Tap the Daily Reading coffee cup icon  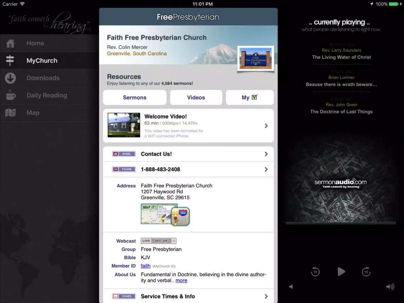pyautogui.click(x=11, y=95)
